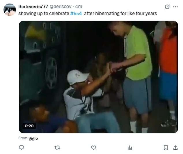Repost this tweet with the retweet icon
Screen dimensions: 183x154
pyautogui.click(x=57, y=148)
